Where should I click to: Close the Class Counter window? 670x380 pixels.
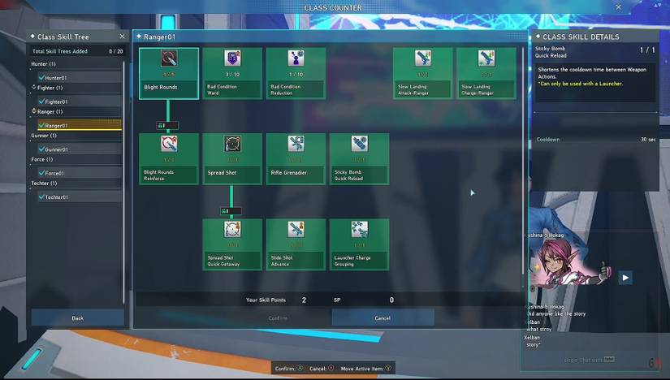click(618, 7)
